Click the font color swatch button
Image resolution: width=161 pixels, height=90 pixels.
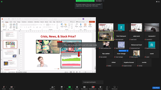[40, 27]
